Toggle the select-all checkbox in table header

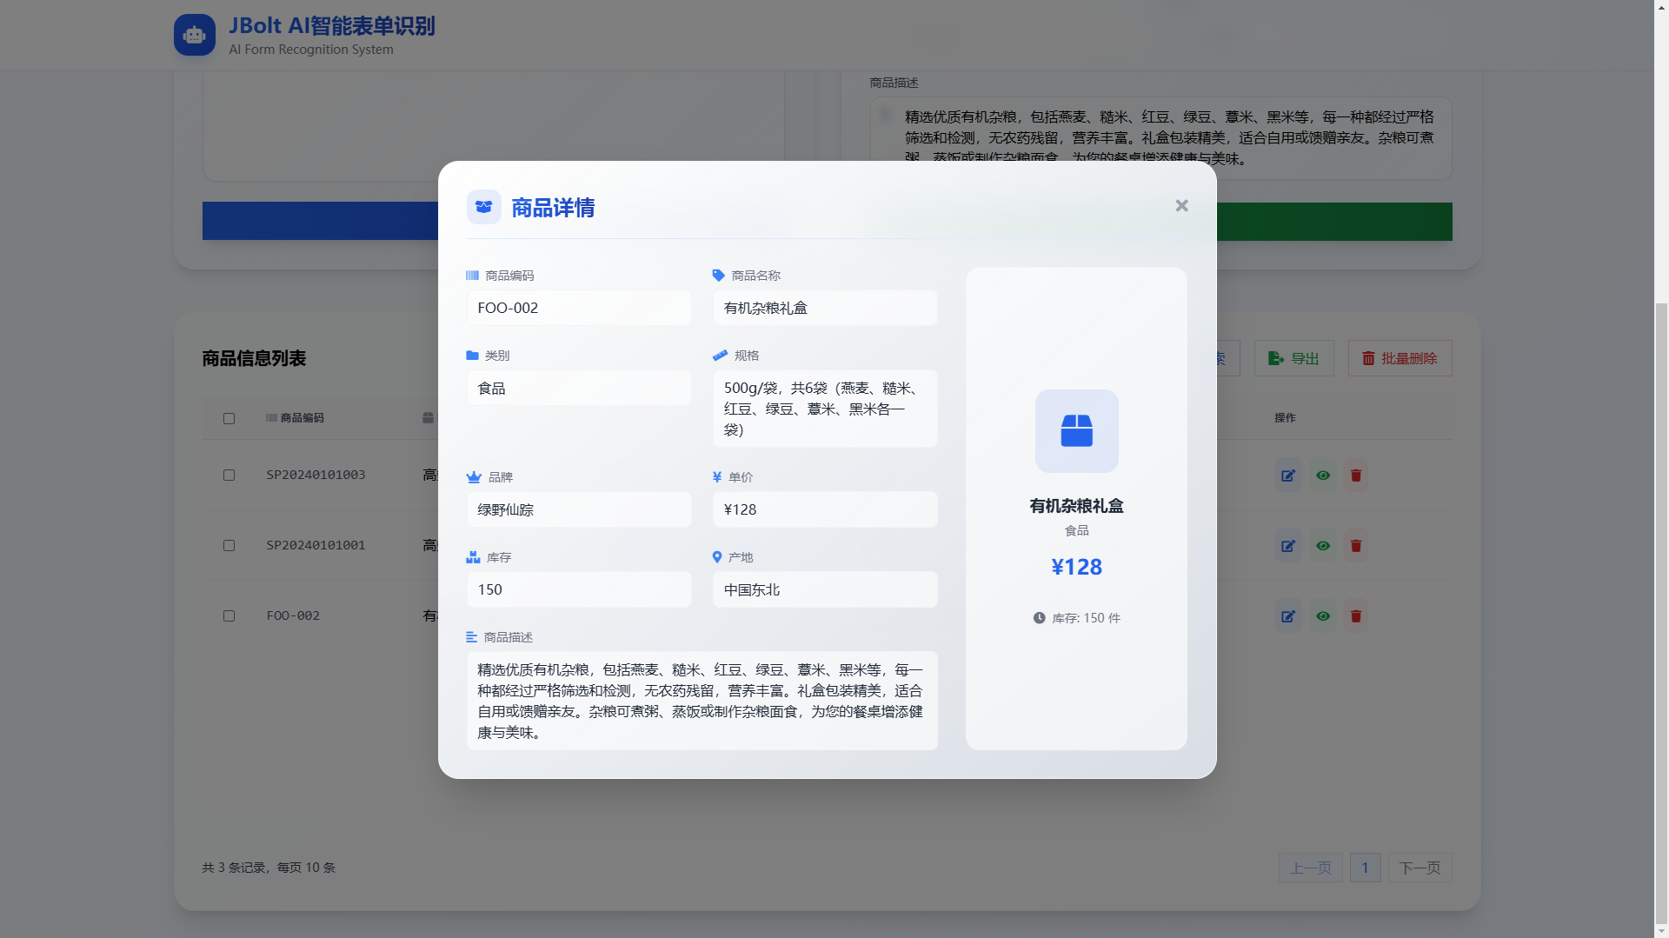coord(229,418)
